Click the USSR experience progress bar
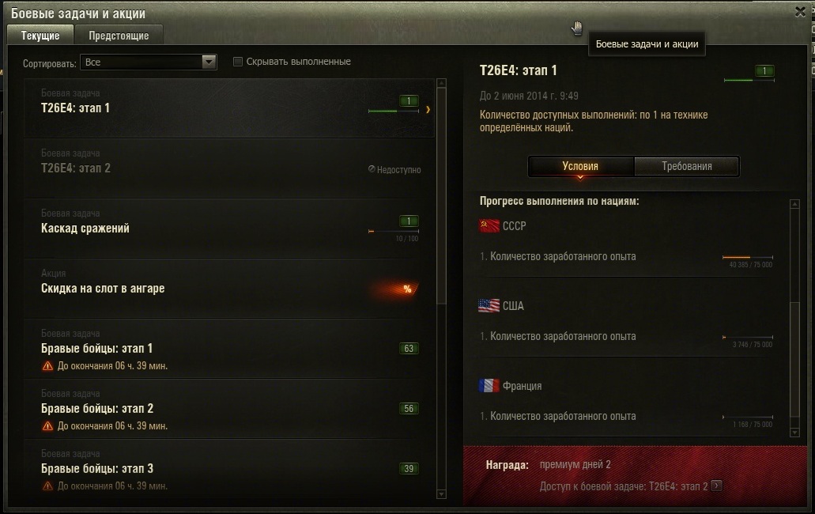Viewport: 815px width, 514px height. [748, 257]
